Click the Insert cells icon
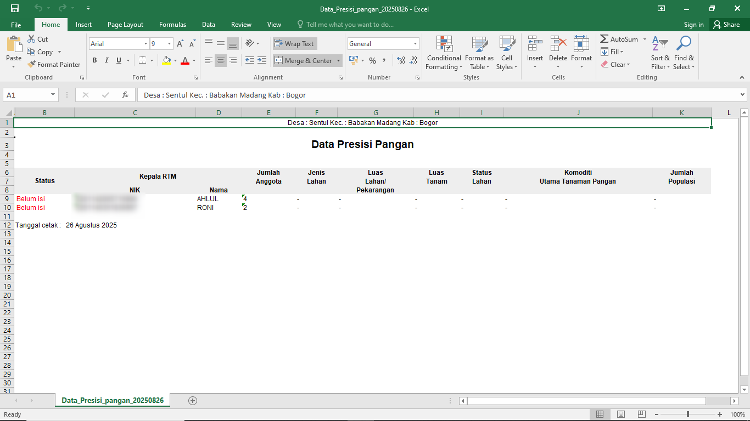The width and height of the screenshot is (750, 421). pos(535,44)
